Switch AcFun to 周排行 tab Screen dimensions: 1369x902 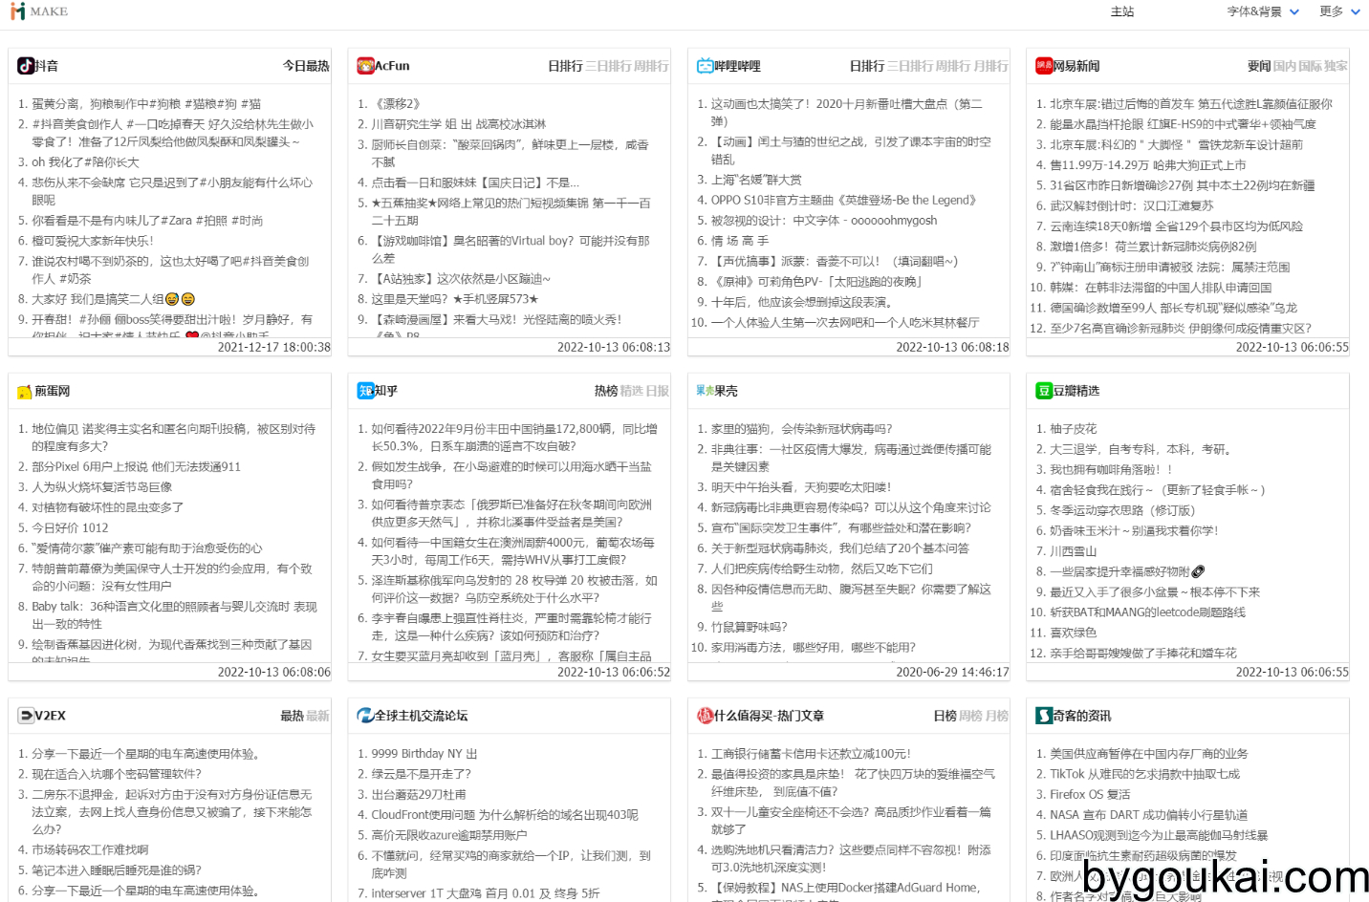click(651, 66)
